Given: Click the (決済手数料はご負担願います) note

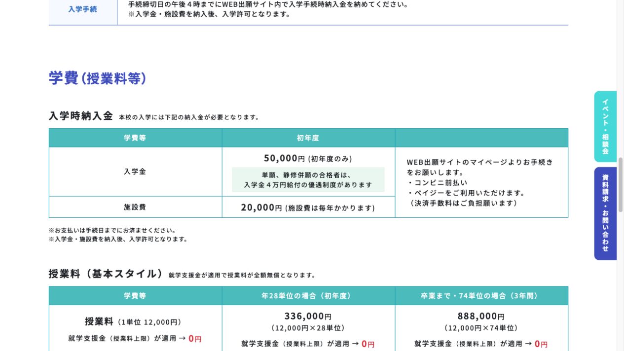Looking at the screenshot, I should [x=464, y=203].
